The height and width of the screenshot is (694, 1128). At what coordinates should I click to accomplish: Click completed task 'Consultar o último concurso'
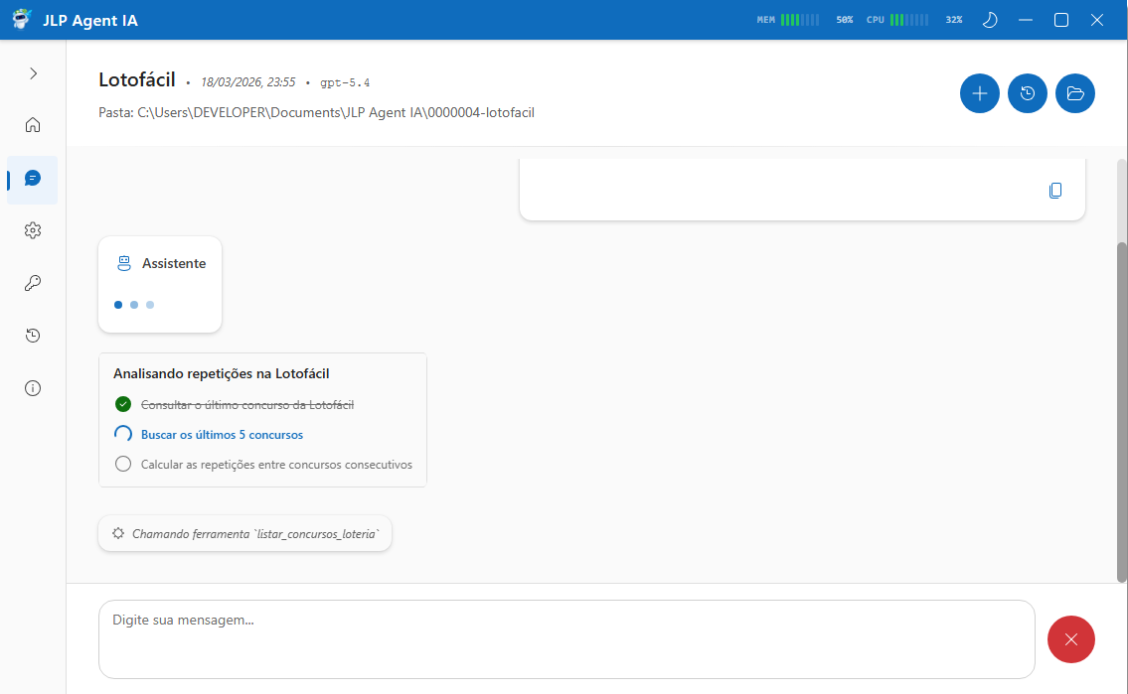(x=246, y=405)
